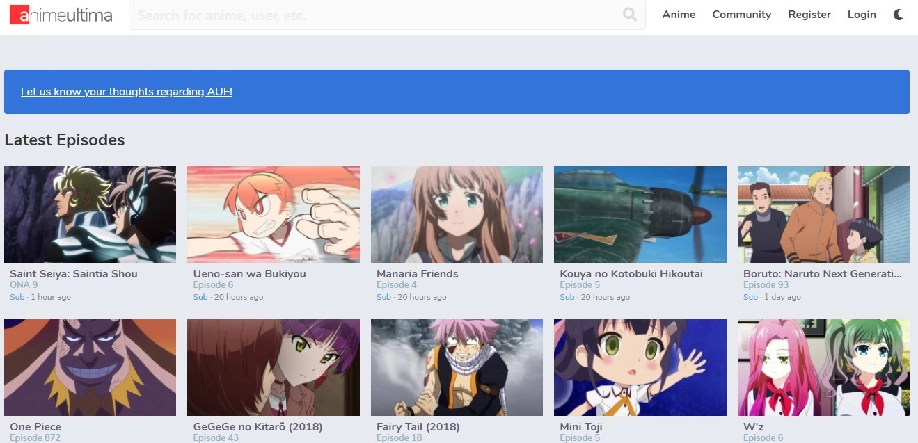The width and height of the screenshot is (918, 443).
Task: Click Latest Episodes heading
Action: (x=65, y=140)
